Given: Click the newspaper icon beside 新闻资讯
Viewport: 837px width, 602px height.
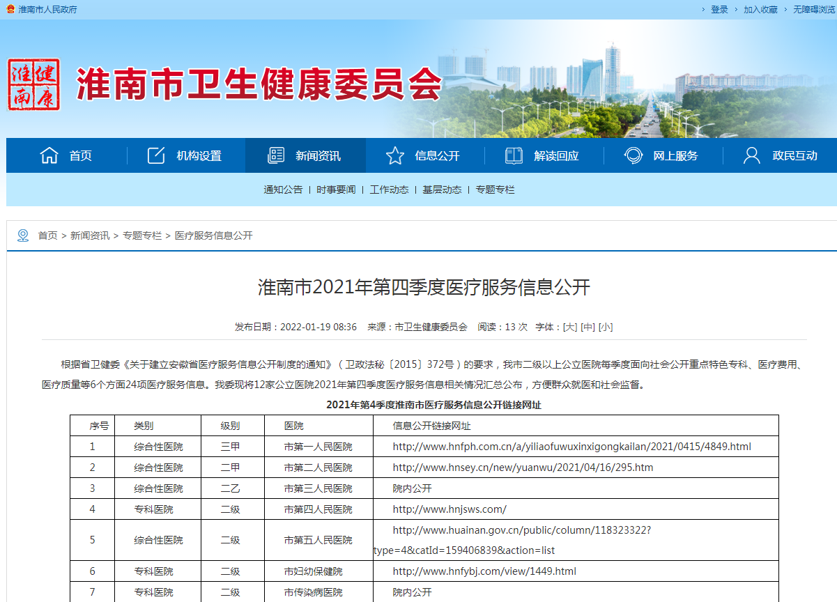Looking at the screenshot, I should point(276,155).
